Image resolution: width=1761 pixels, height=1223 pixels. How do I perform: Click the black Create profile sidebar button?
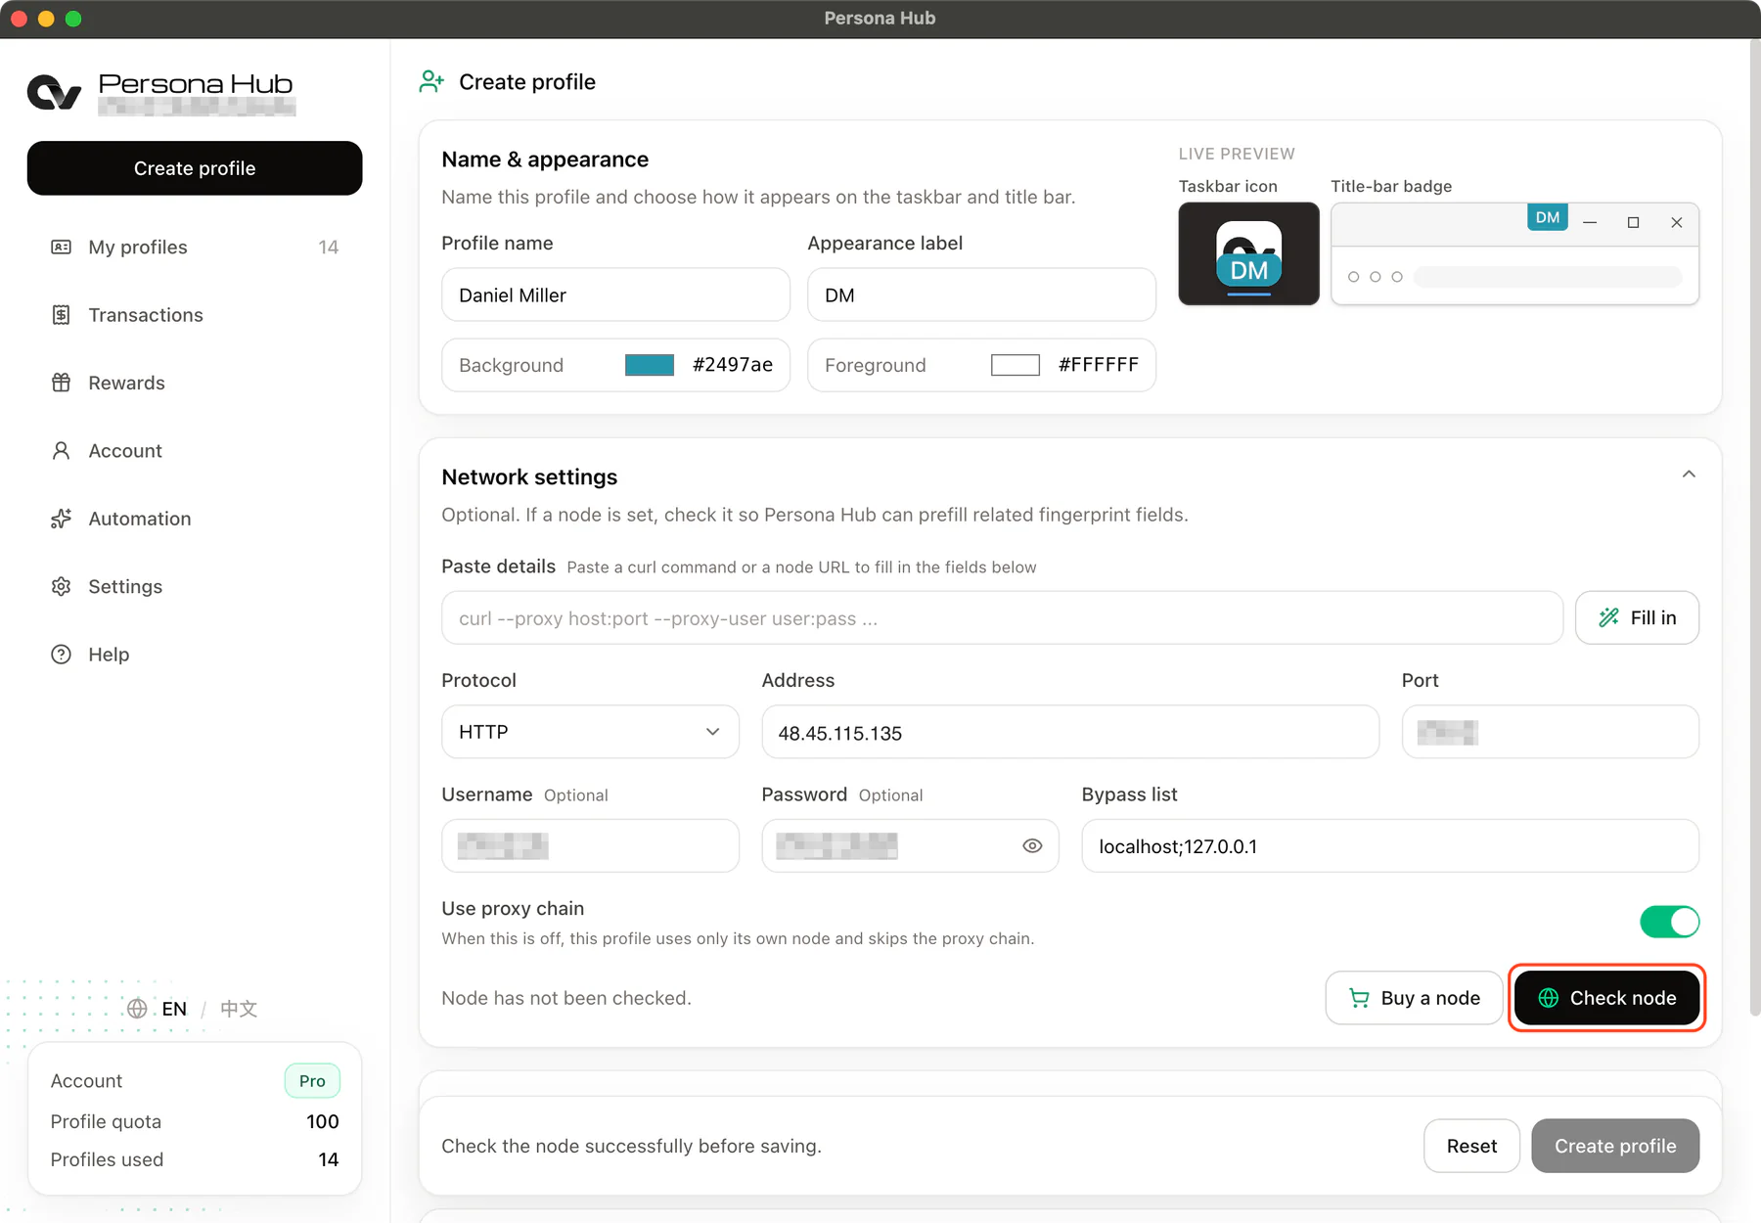(195, 168)
